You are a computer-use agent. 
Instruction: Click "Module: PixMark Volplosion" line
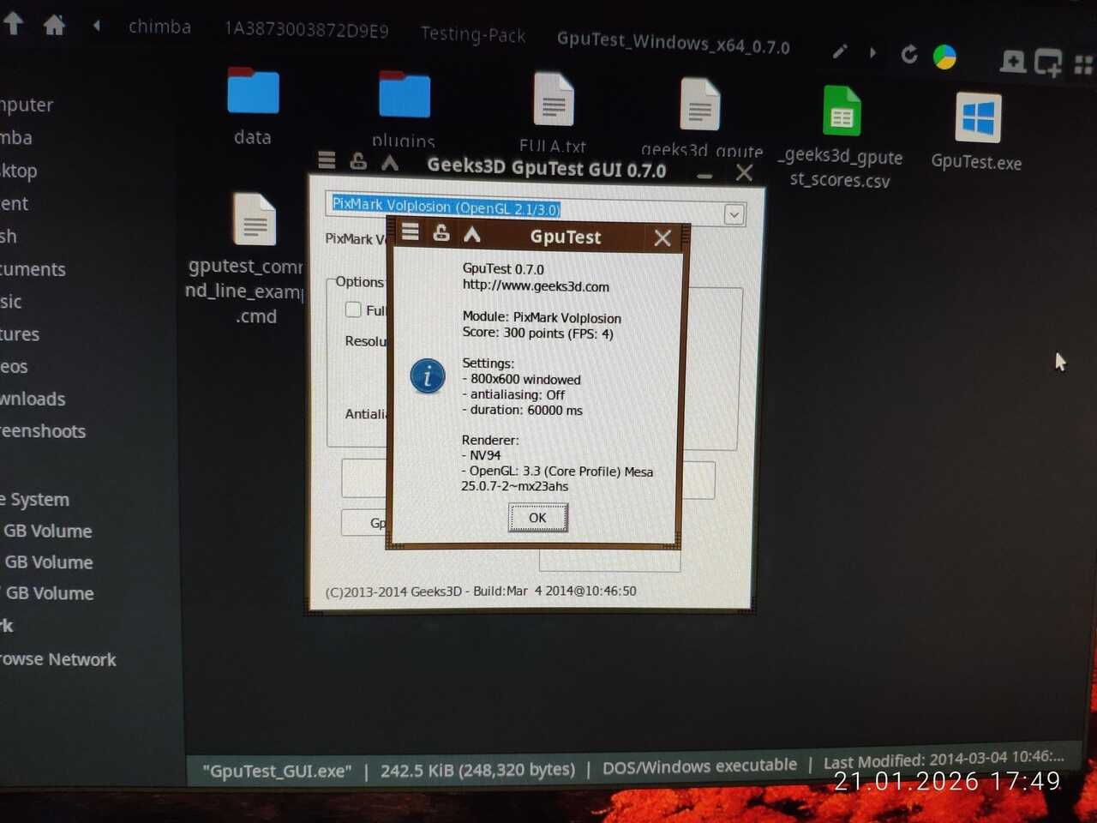[x=542, y=317]
